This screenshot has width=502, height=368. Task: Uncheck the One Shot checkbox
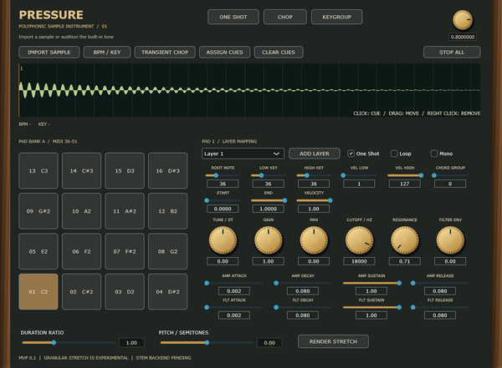click(351, 154)
